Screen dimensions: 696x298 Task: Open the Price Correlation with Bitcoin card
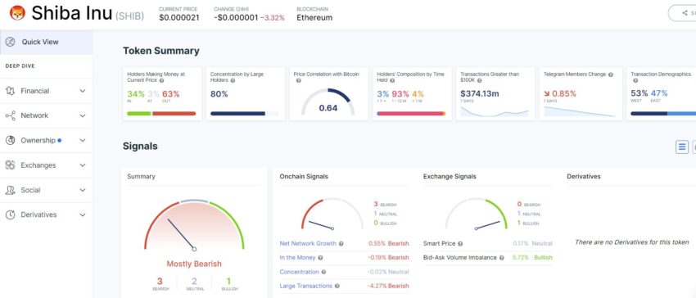pos(329,93)
